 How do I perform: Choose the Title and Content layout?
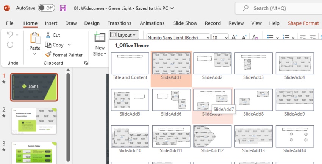coord(130,66)
